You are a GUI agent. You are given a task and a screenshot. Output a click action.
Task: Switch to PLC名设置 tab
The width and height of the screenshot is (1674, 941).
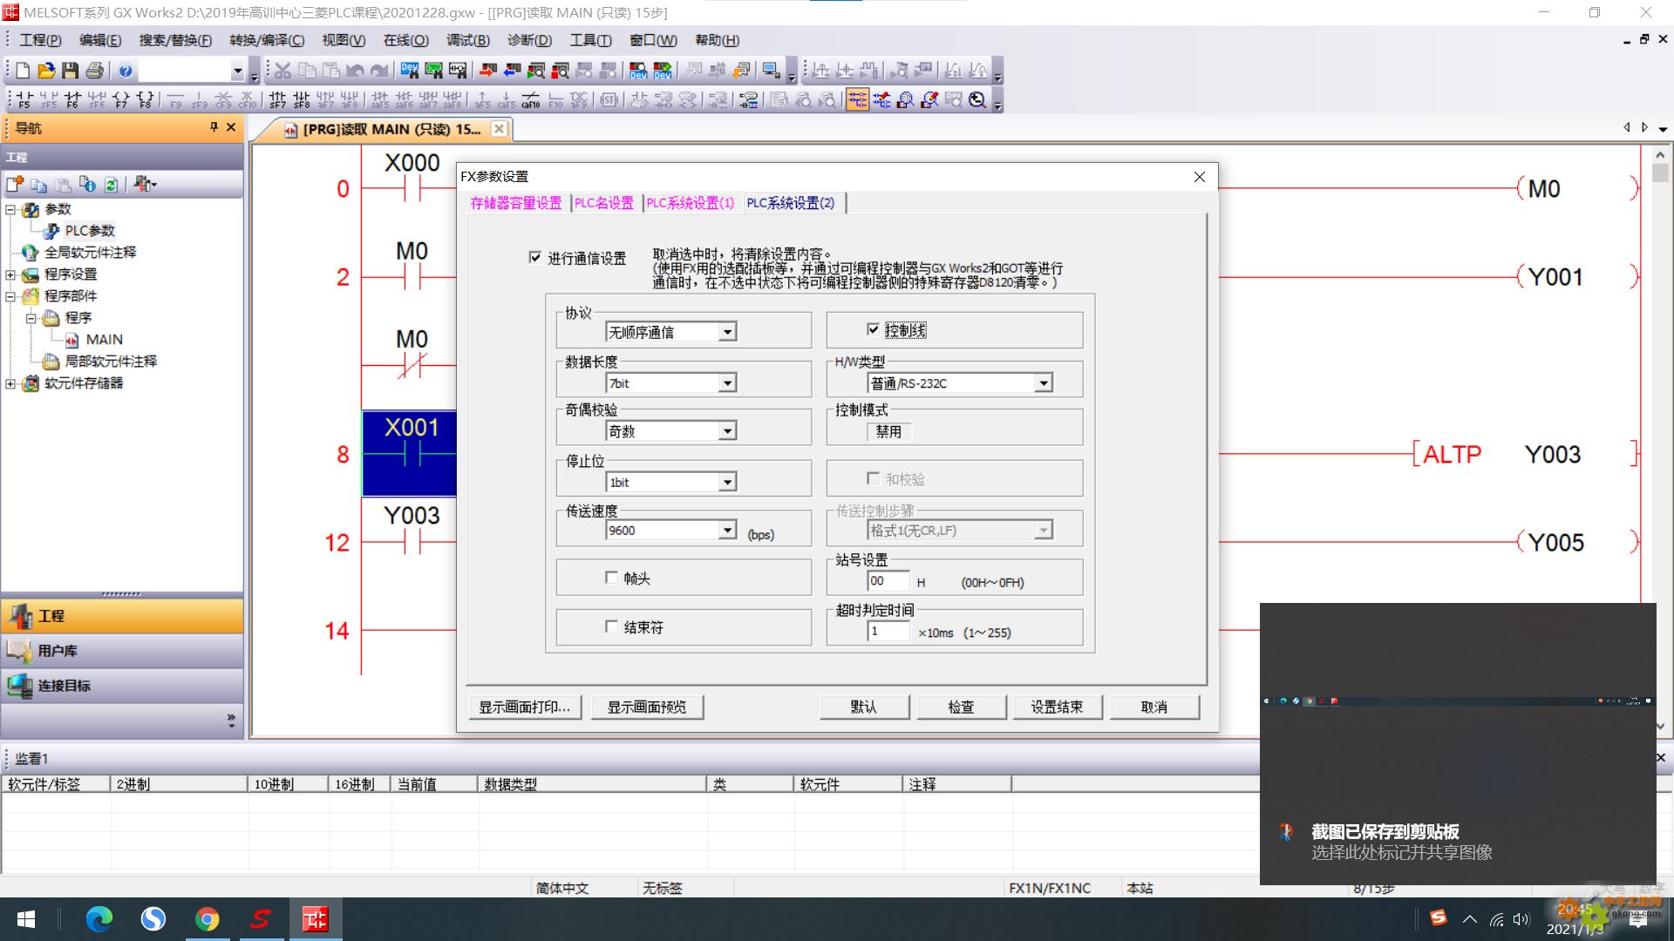point(604,203)
